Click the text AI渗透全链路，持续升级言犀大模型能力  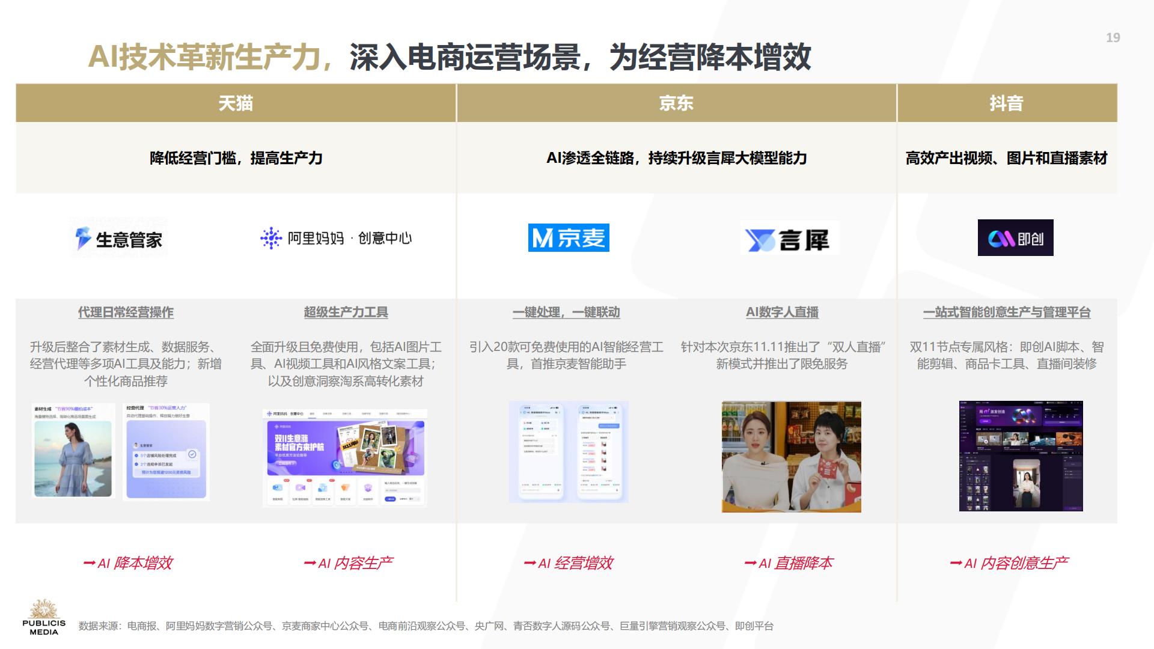[x=676, y=158]
